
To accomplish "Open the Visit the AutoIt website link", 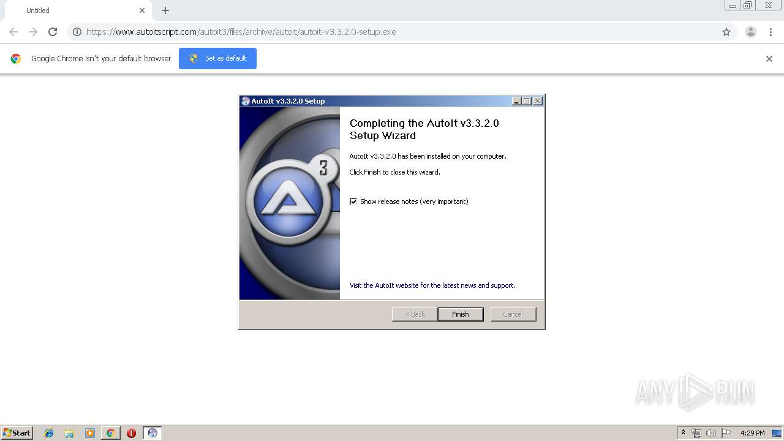I will pyautogui.click(x=432, y=285).
